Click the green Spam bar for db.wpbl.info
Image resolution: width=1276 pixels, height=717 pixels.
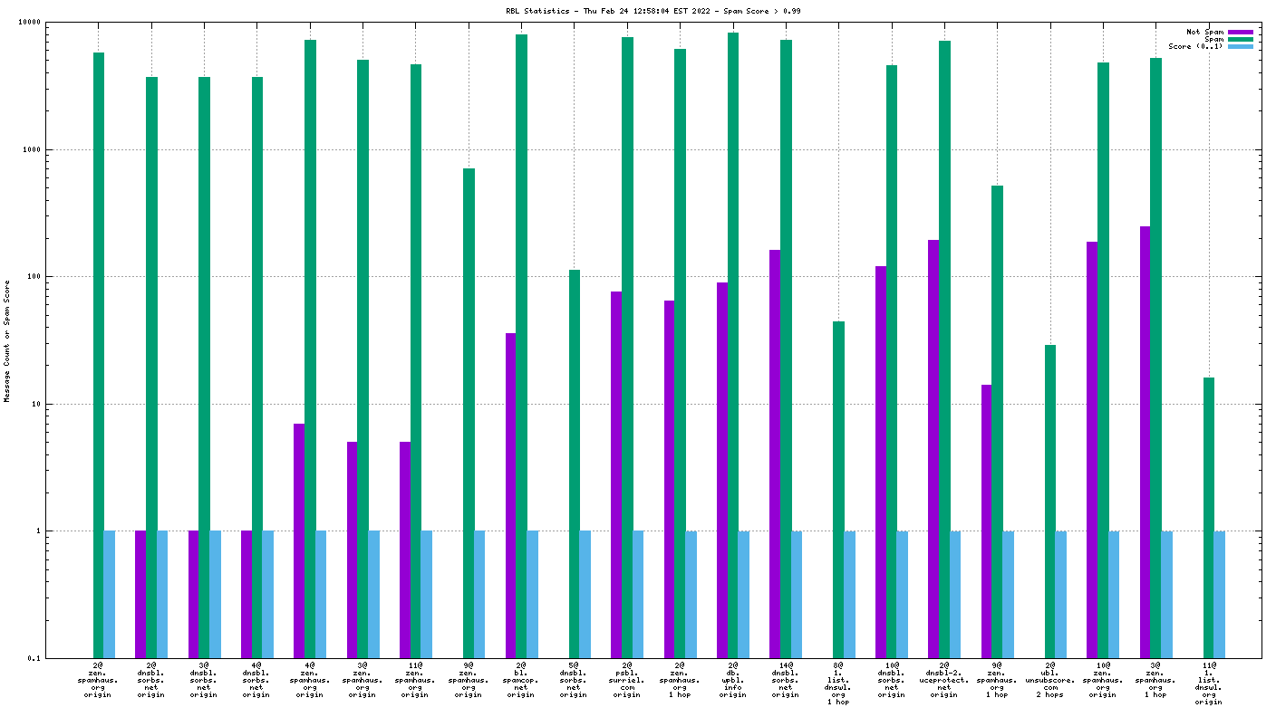coord(733,344)
